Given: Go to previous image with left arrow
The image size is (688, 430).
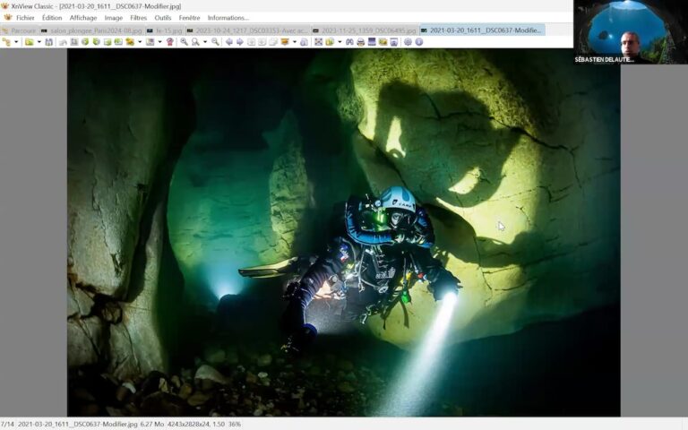Looking at the screenshot, I should (229, 42).
